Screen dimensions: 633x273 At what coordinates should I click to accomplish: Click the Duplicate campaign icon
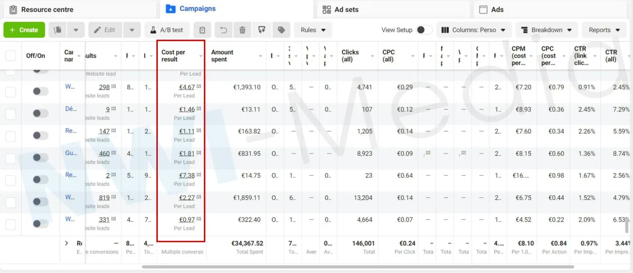tap(58, 30)
